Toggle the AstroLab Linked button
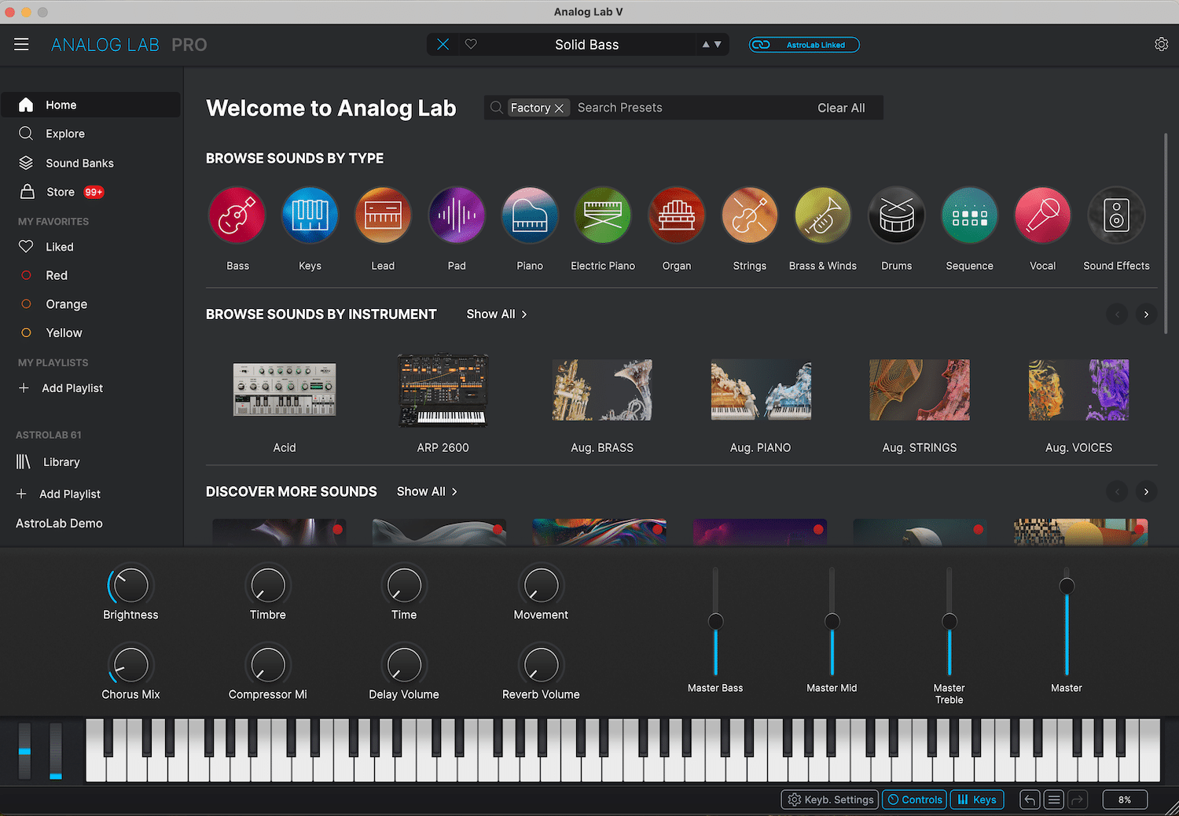Screen dimensions: 1179x816 [x=804, y=45]
